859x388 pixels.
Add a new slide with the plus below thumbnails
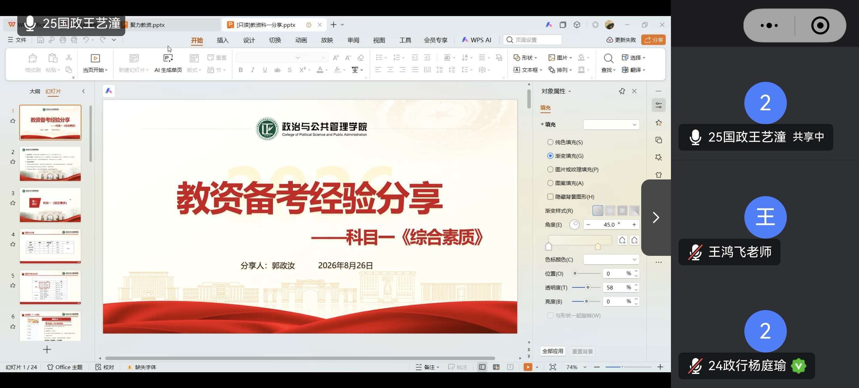pos(47,349)
